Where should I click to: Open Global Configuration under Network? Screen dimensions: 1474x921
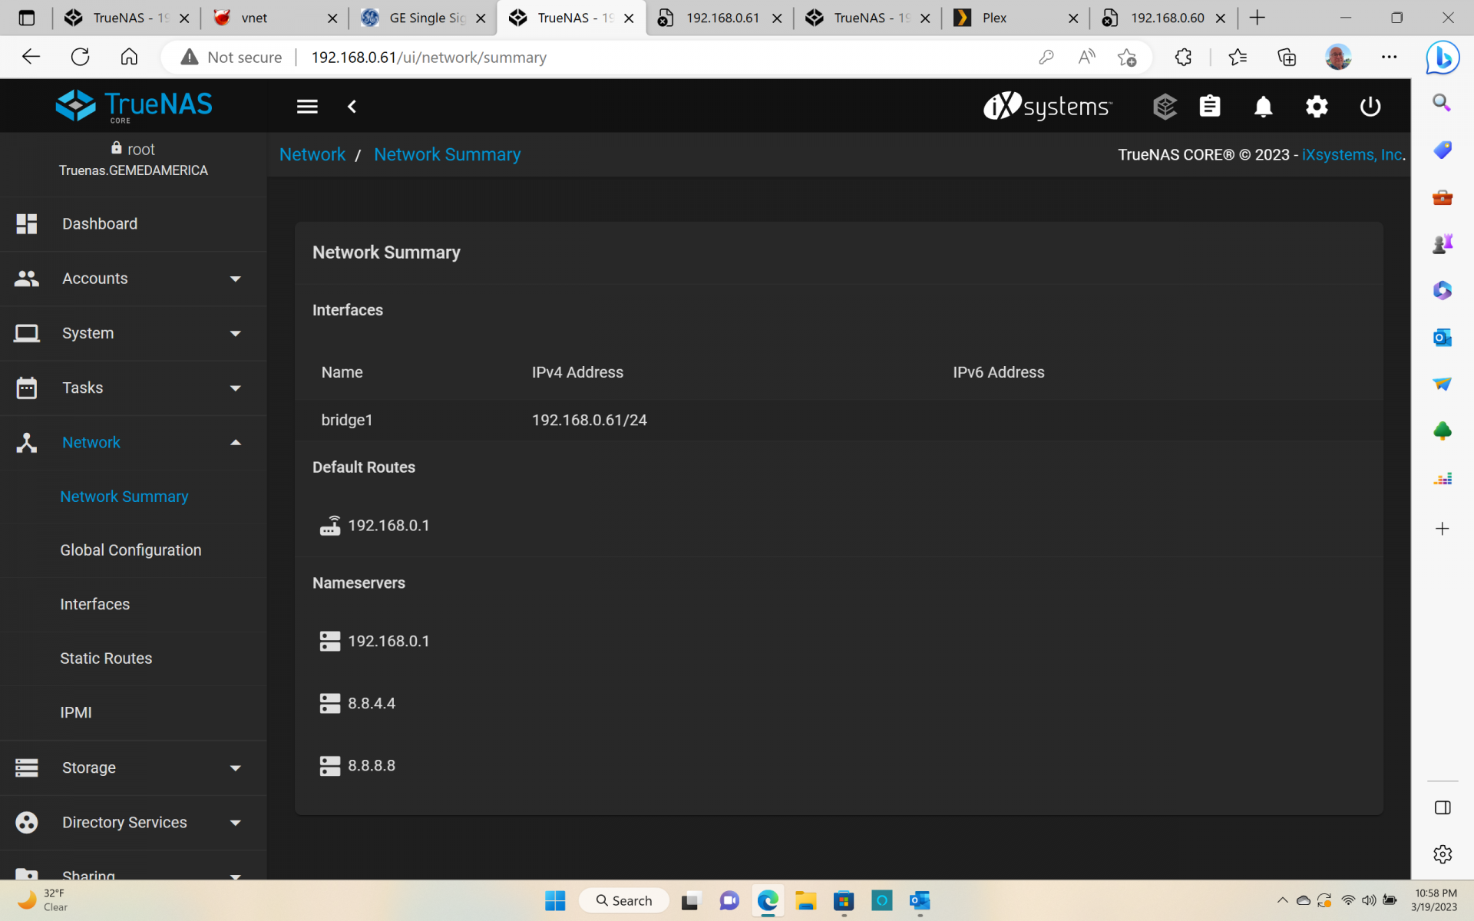[131, 550]
